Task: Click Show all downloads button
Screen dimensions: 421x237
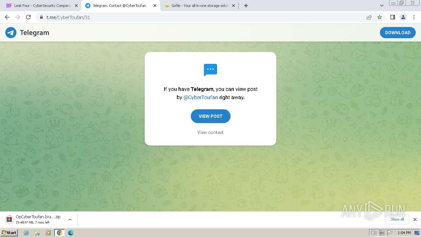Action: click(397, 219)
